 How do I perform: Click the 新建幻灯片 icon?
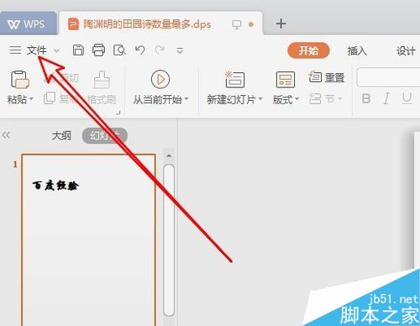point(234,80)
